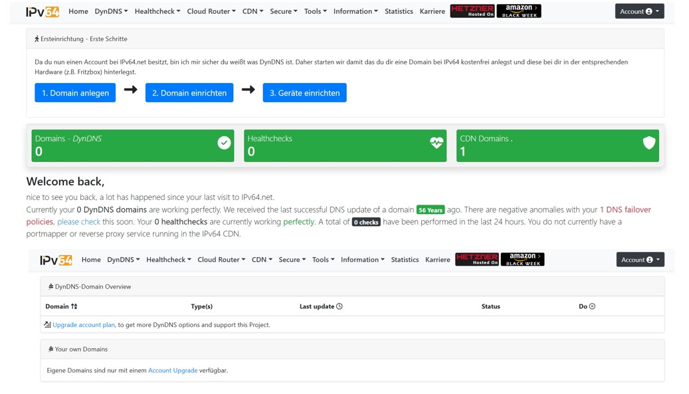Viewport: 689px width, 394px height.
Task: Click the IPv64 logo in the top navbar
Action: coord(43,11)
